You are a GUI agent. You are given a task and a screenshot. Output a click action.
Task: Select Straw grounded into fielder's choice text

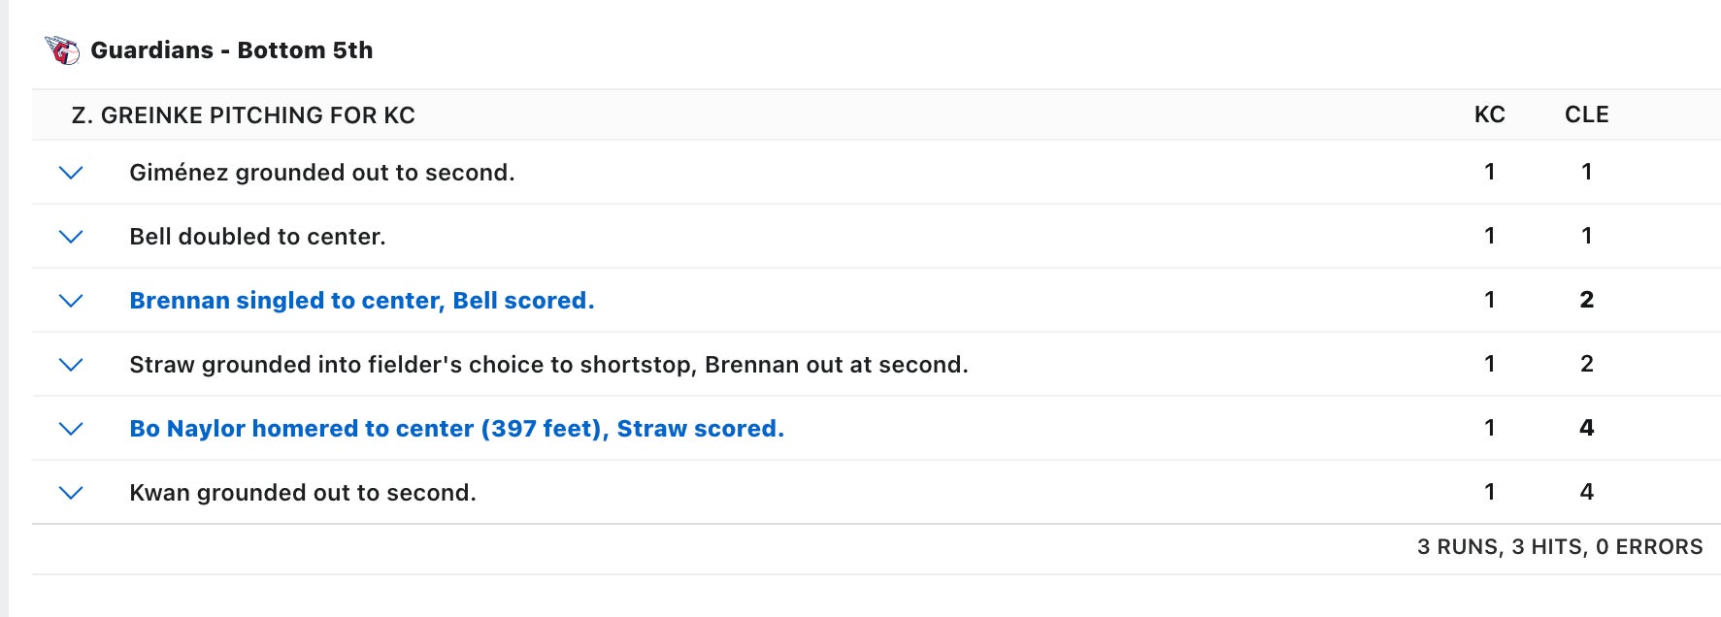coord(548,365)
